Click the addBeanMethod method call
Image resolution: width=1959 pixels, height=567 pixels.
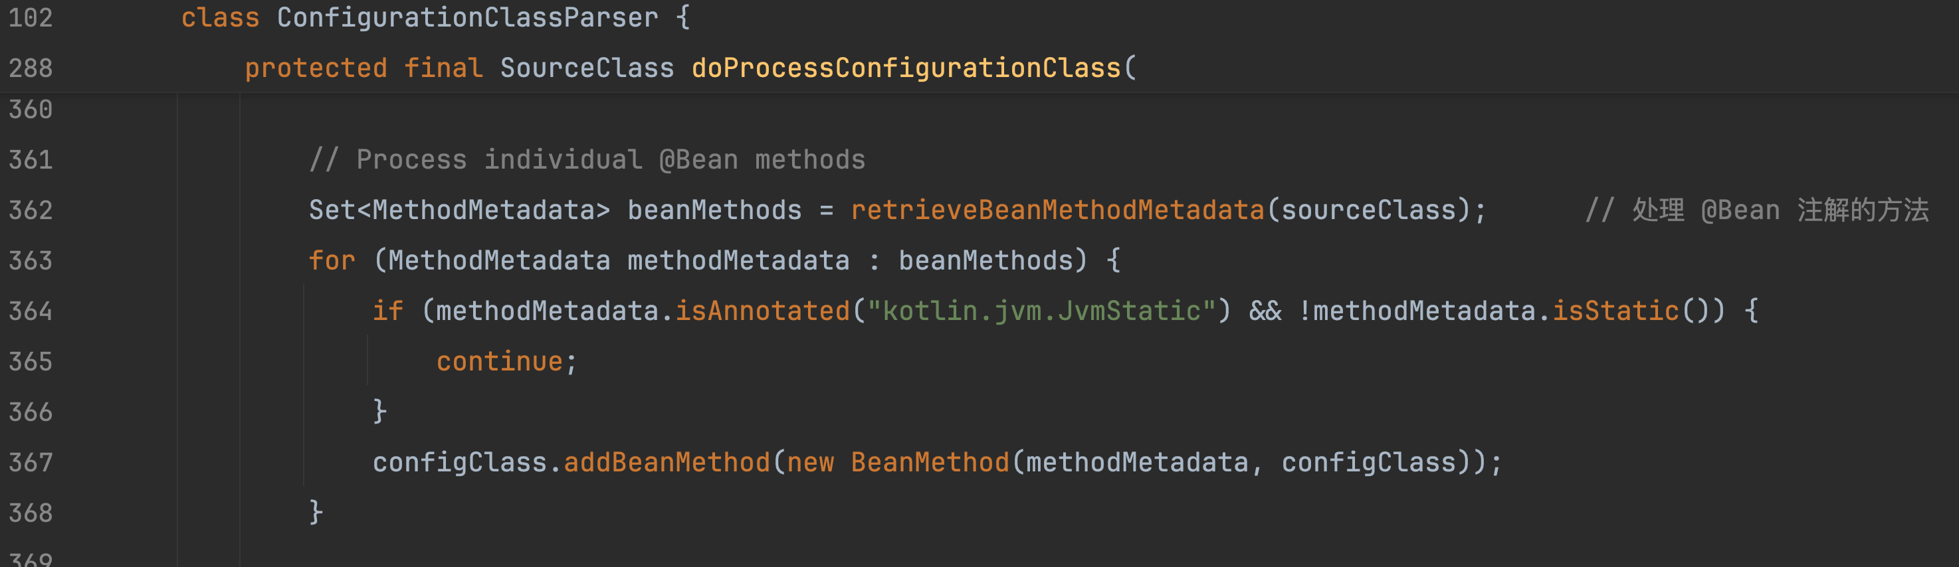tap(667, 463)
